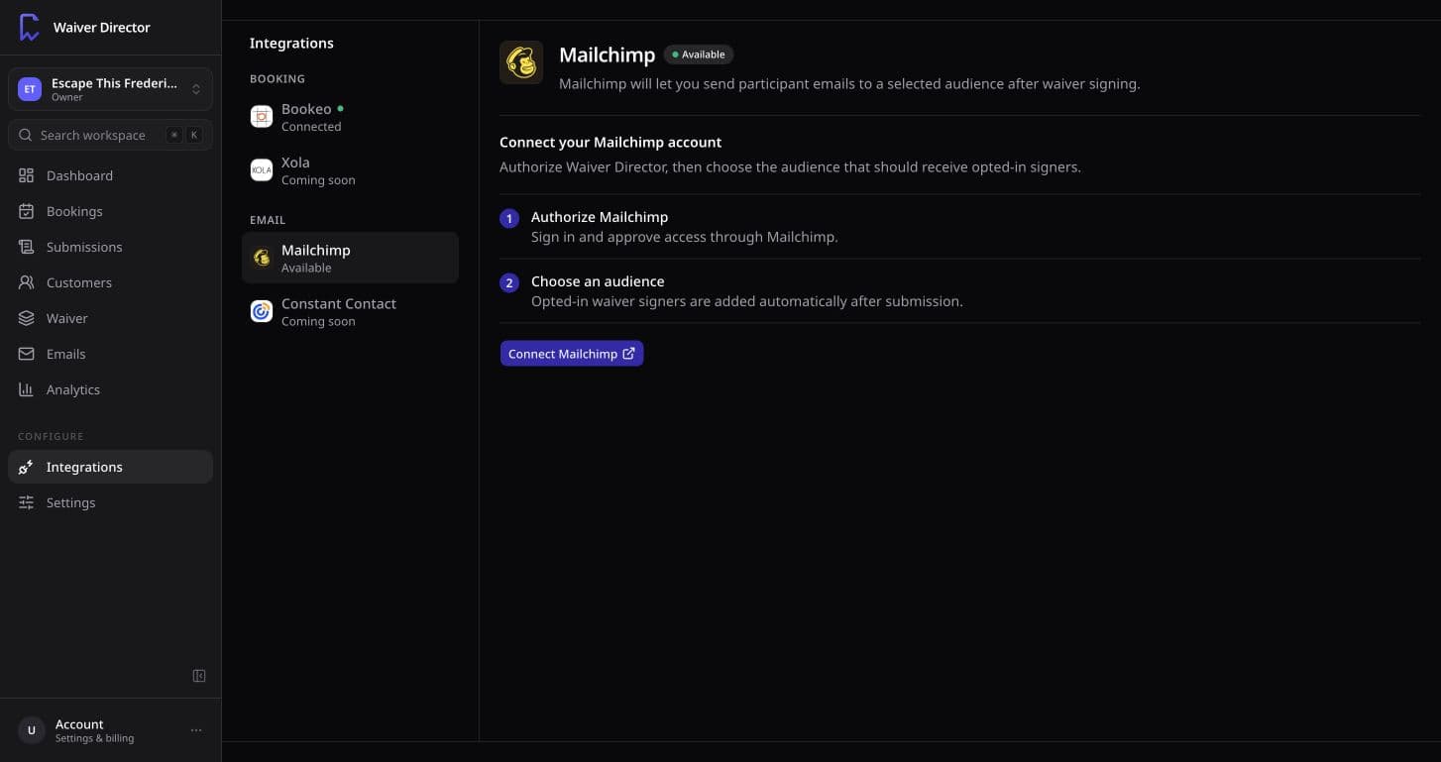Go to Bookings page
This screenshot has height=762, width=1441.
point(110,211)
